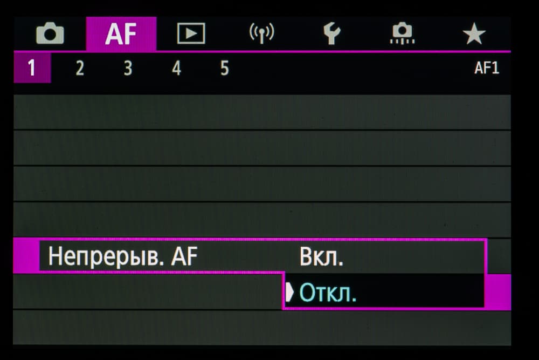
Task: Open the Custom Functions camera icon tab
Action: pos(402,35)
